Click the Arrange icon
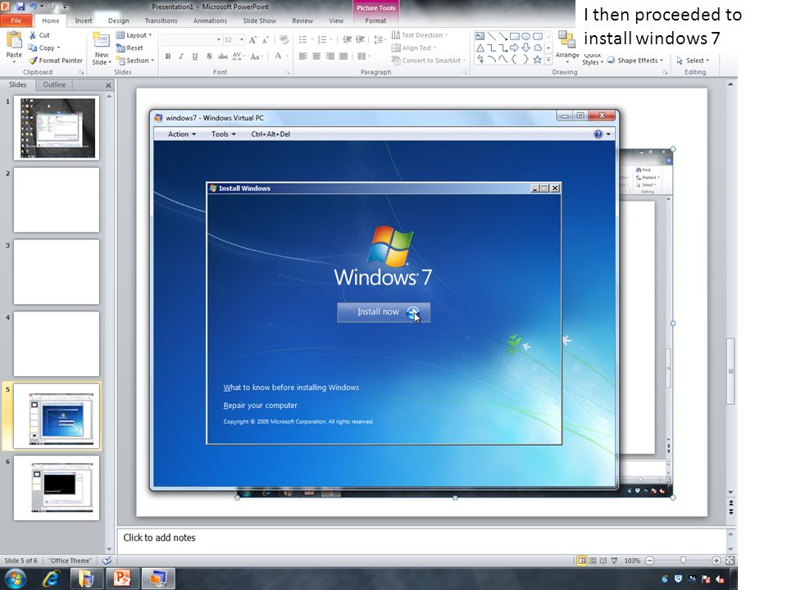The image size is (787, 590). point(566,40)
